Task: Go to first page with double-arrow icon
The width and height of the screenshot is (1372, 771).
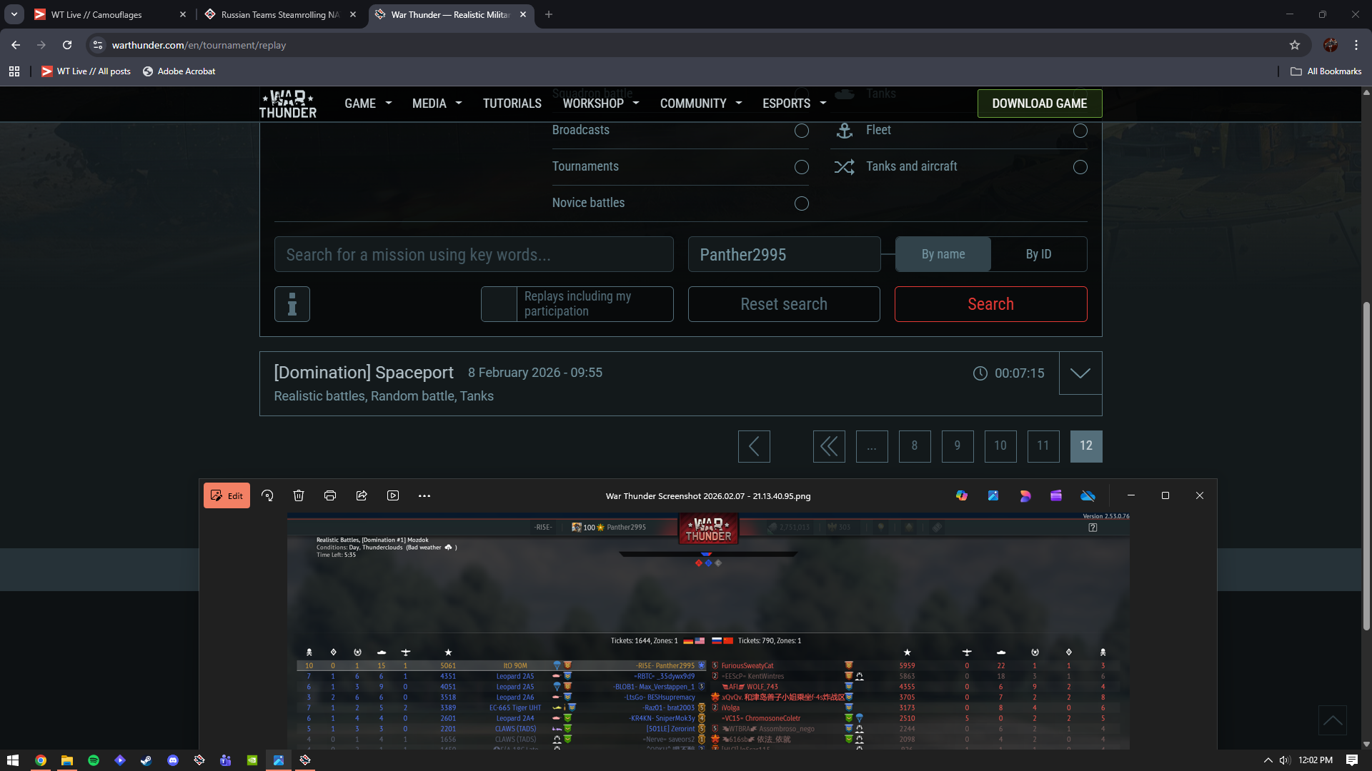Action: (829, 446)
